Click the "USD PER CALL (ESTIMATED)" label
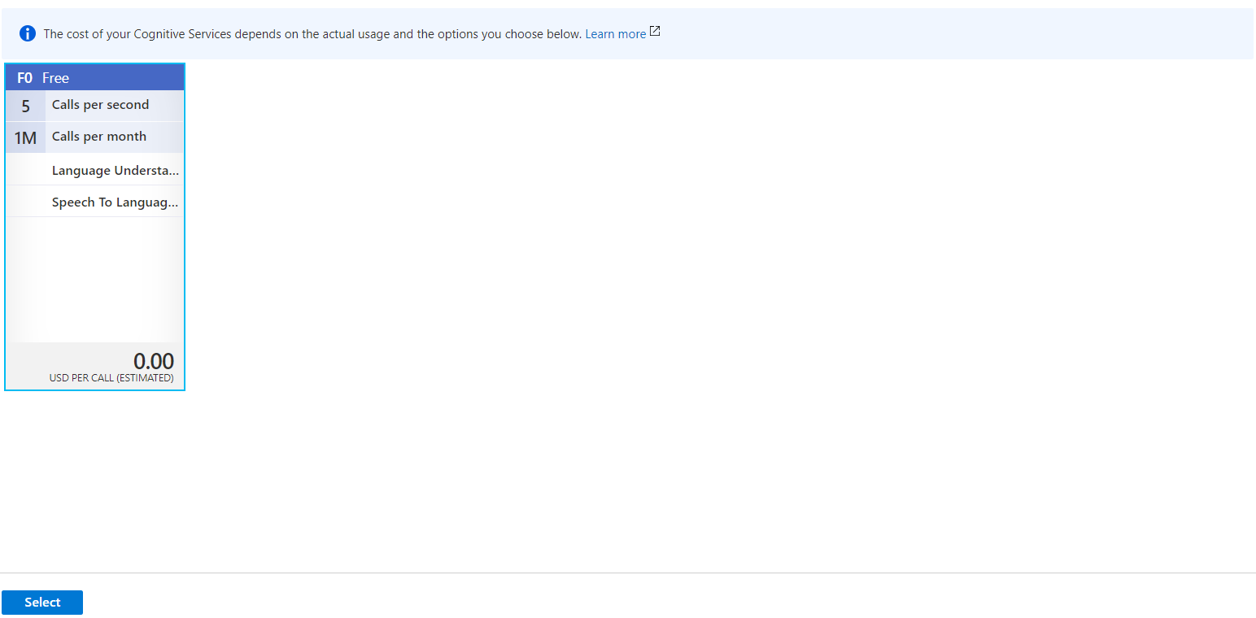This screenshot has height=618, width=1256. pyautogui.click(x=111, y=377)
